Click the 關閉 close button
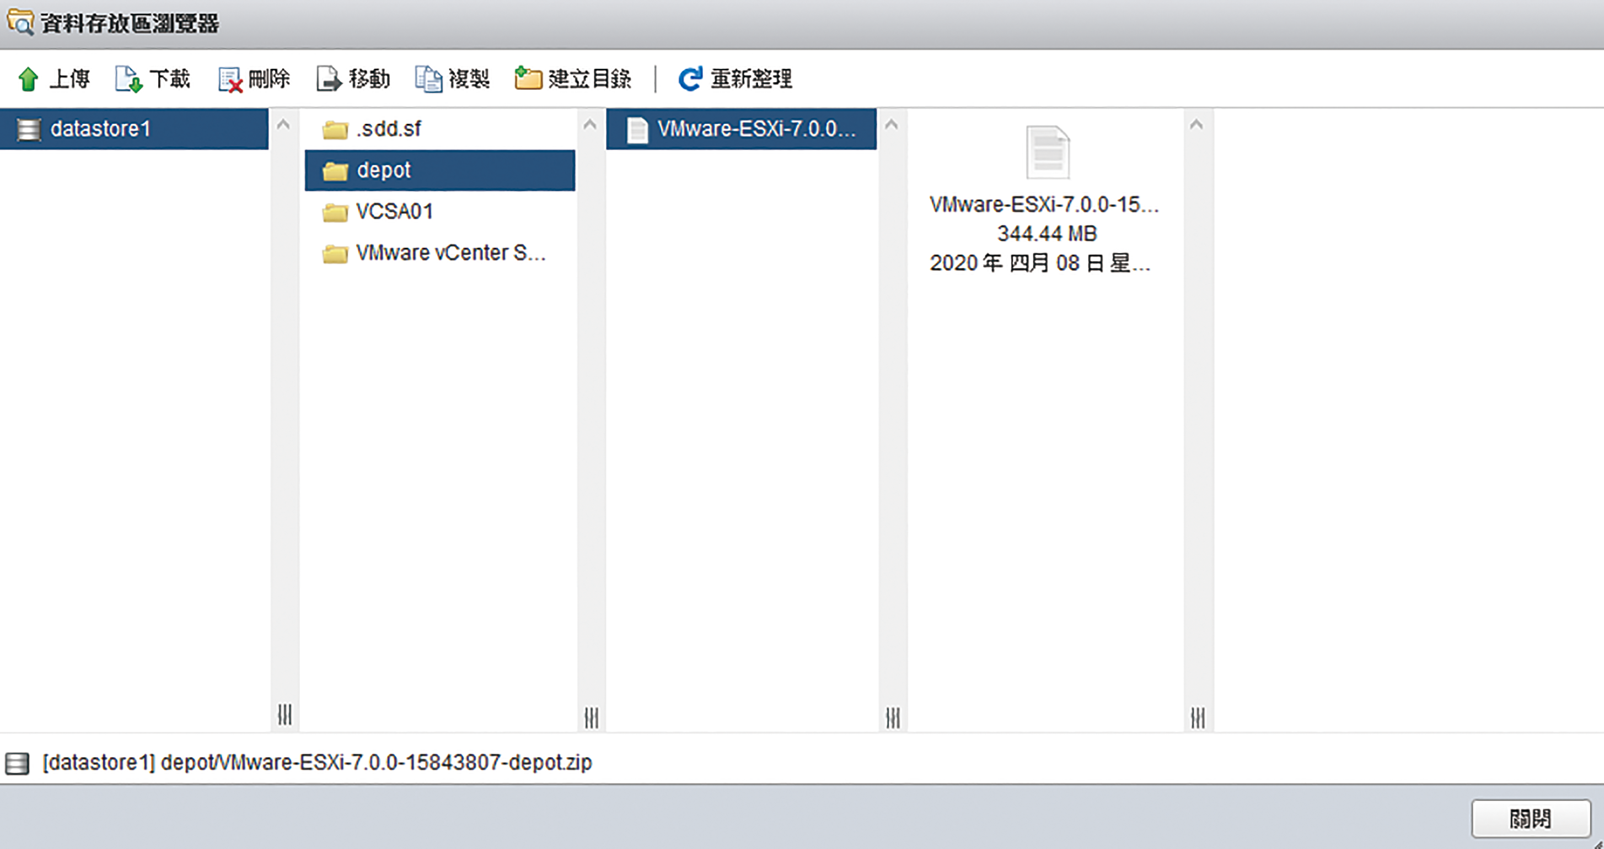The width and height of the screenshot is (1604, 849). [1531, 819]
